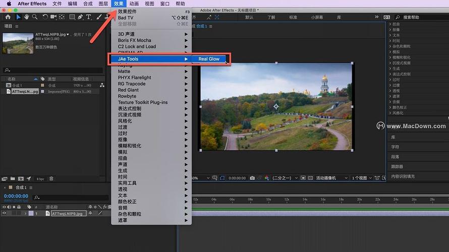
Task: Open the 效果 menu in menu bar
Action: (119, 4)
